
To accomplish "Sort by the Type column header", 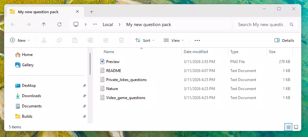I will click(234, 52).
